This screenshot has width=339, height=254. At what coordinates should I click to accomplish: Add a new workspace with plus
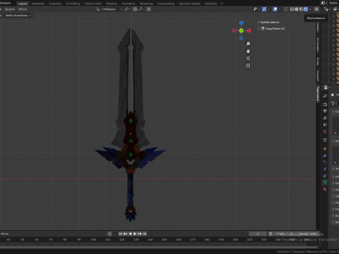pos(221,4)
